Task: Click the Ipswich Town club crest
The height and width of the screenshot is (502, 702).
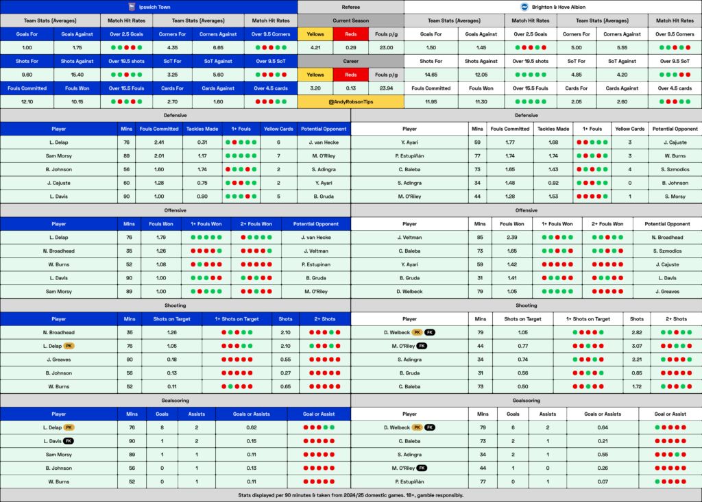Action: tap(132, 7)
